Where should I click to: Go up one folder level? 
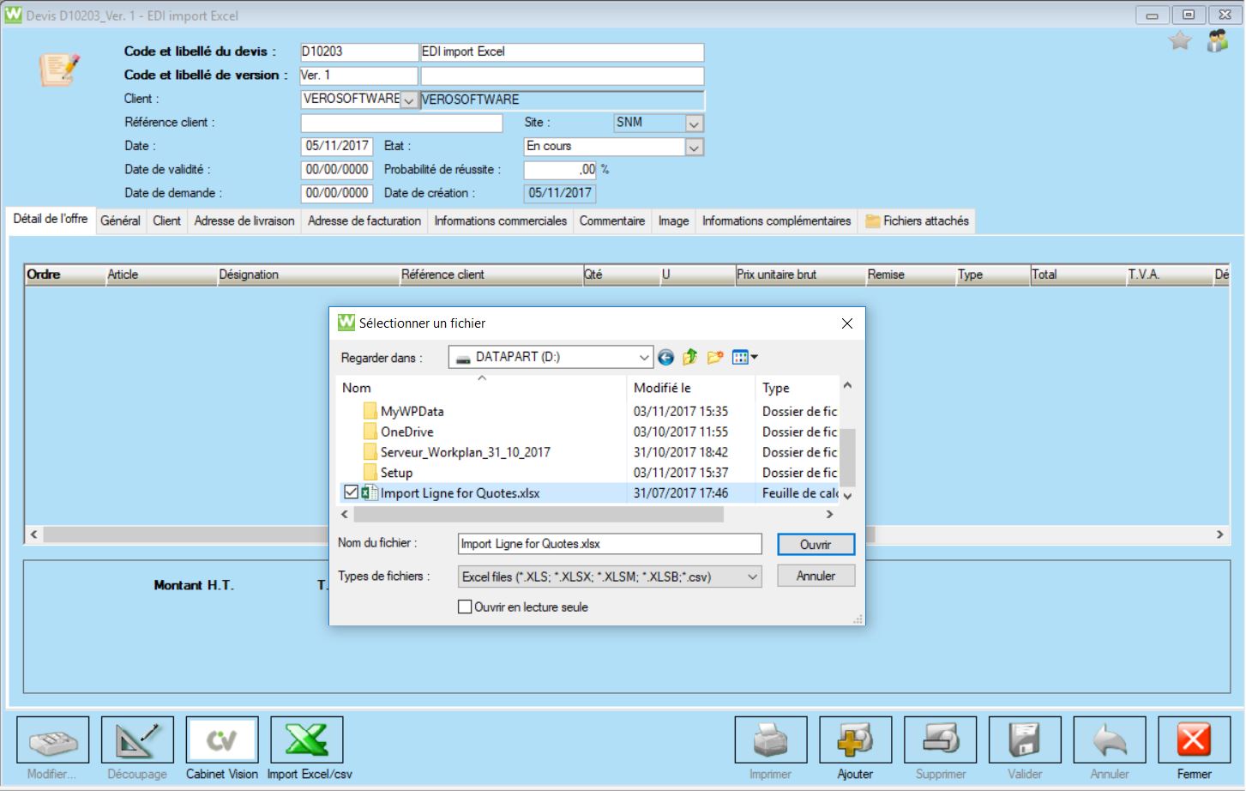689,358
